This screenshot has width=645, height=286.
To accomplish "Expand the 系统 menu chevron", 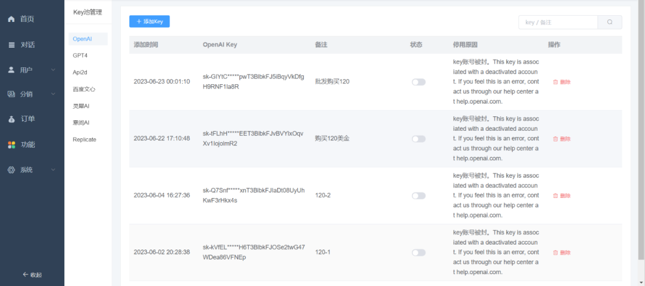I will coord(53,170).
